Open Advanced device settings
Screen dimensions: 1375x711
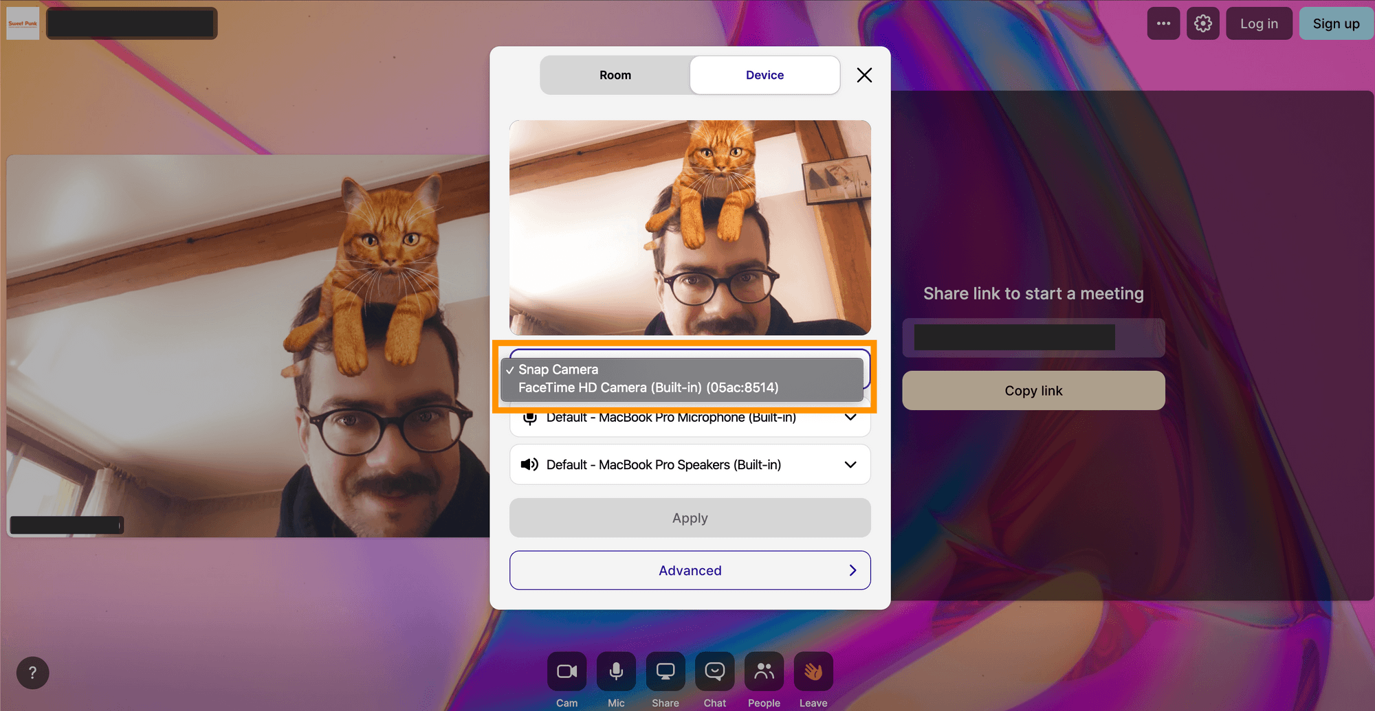[690, 570]
